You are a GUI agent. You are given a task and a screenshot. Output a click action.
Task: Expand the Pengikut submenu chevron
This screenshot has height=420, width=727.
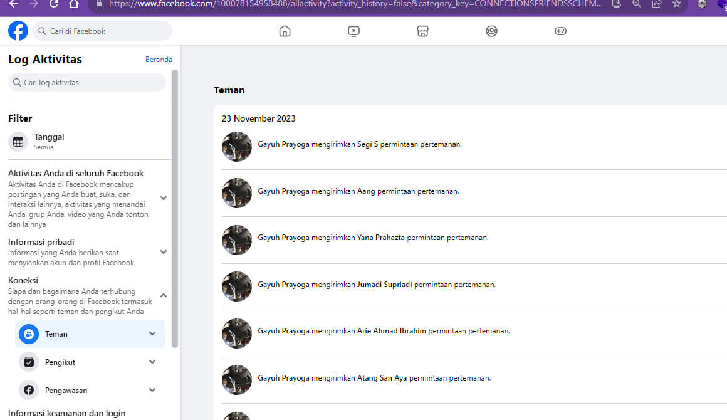pyautogui.click(x=152, y=362)
